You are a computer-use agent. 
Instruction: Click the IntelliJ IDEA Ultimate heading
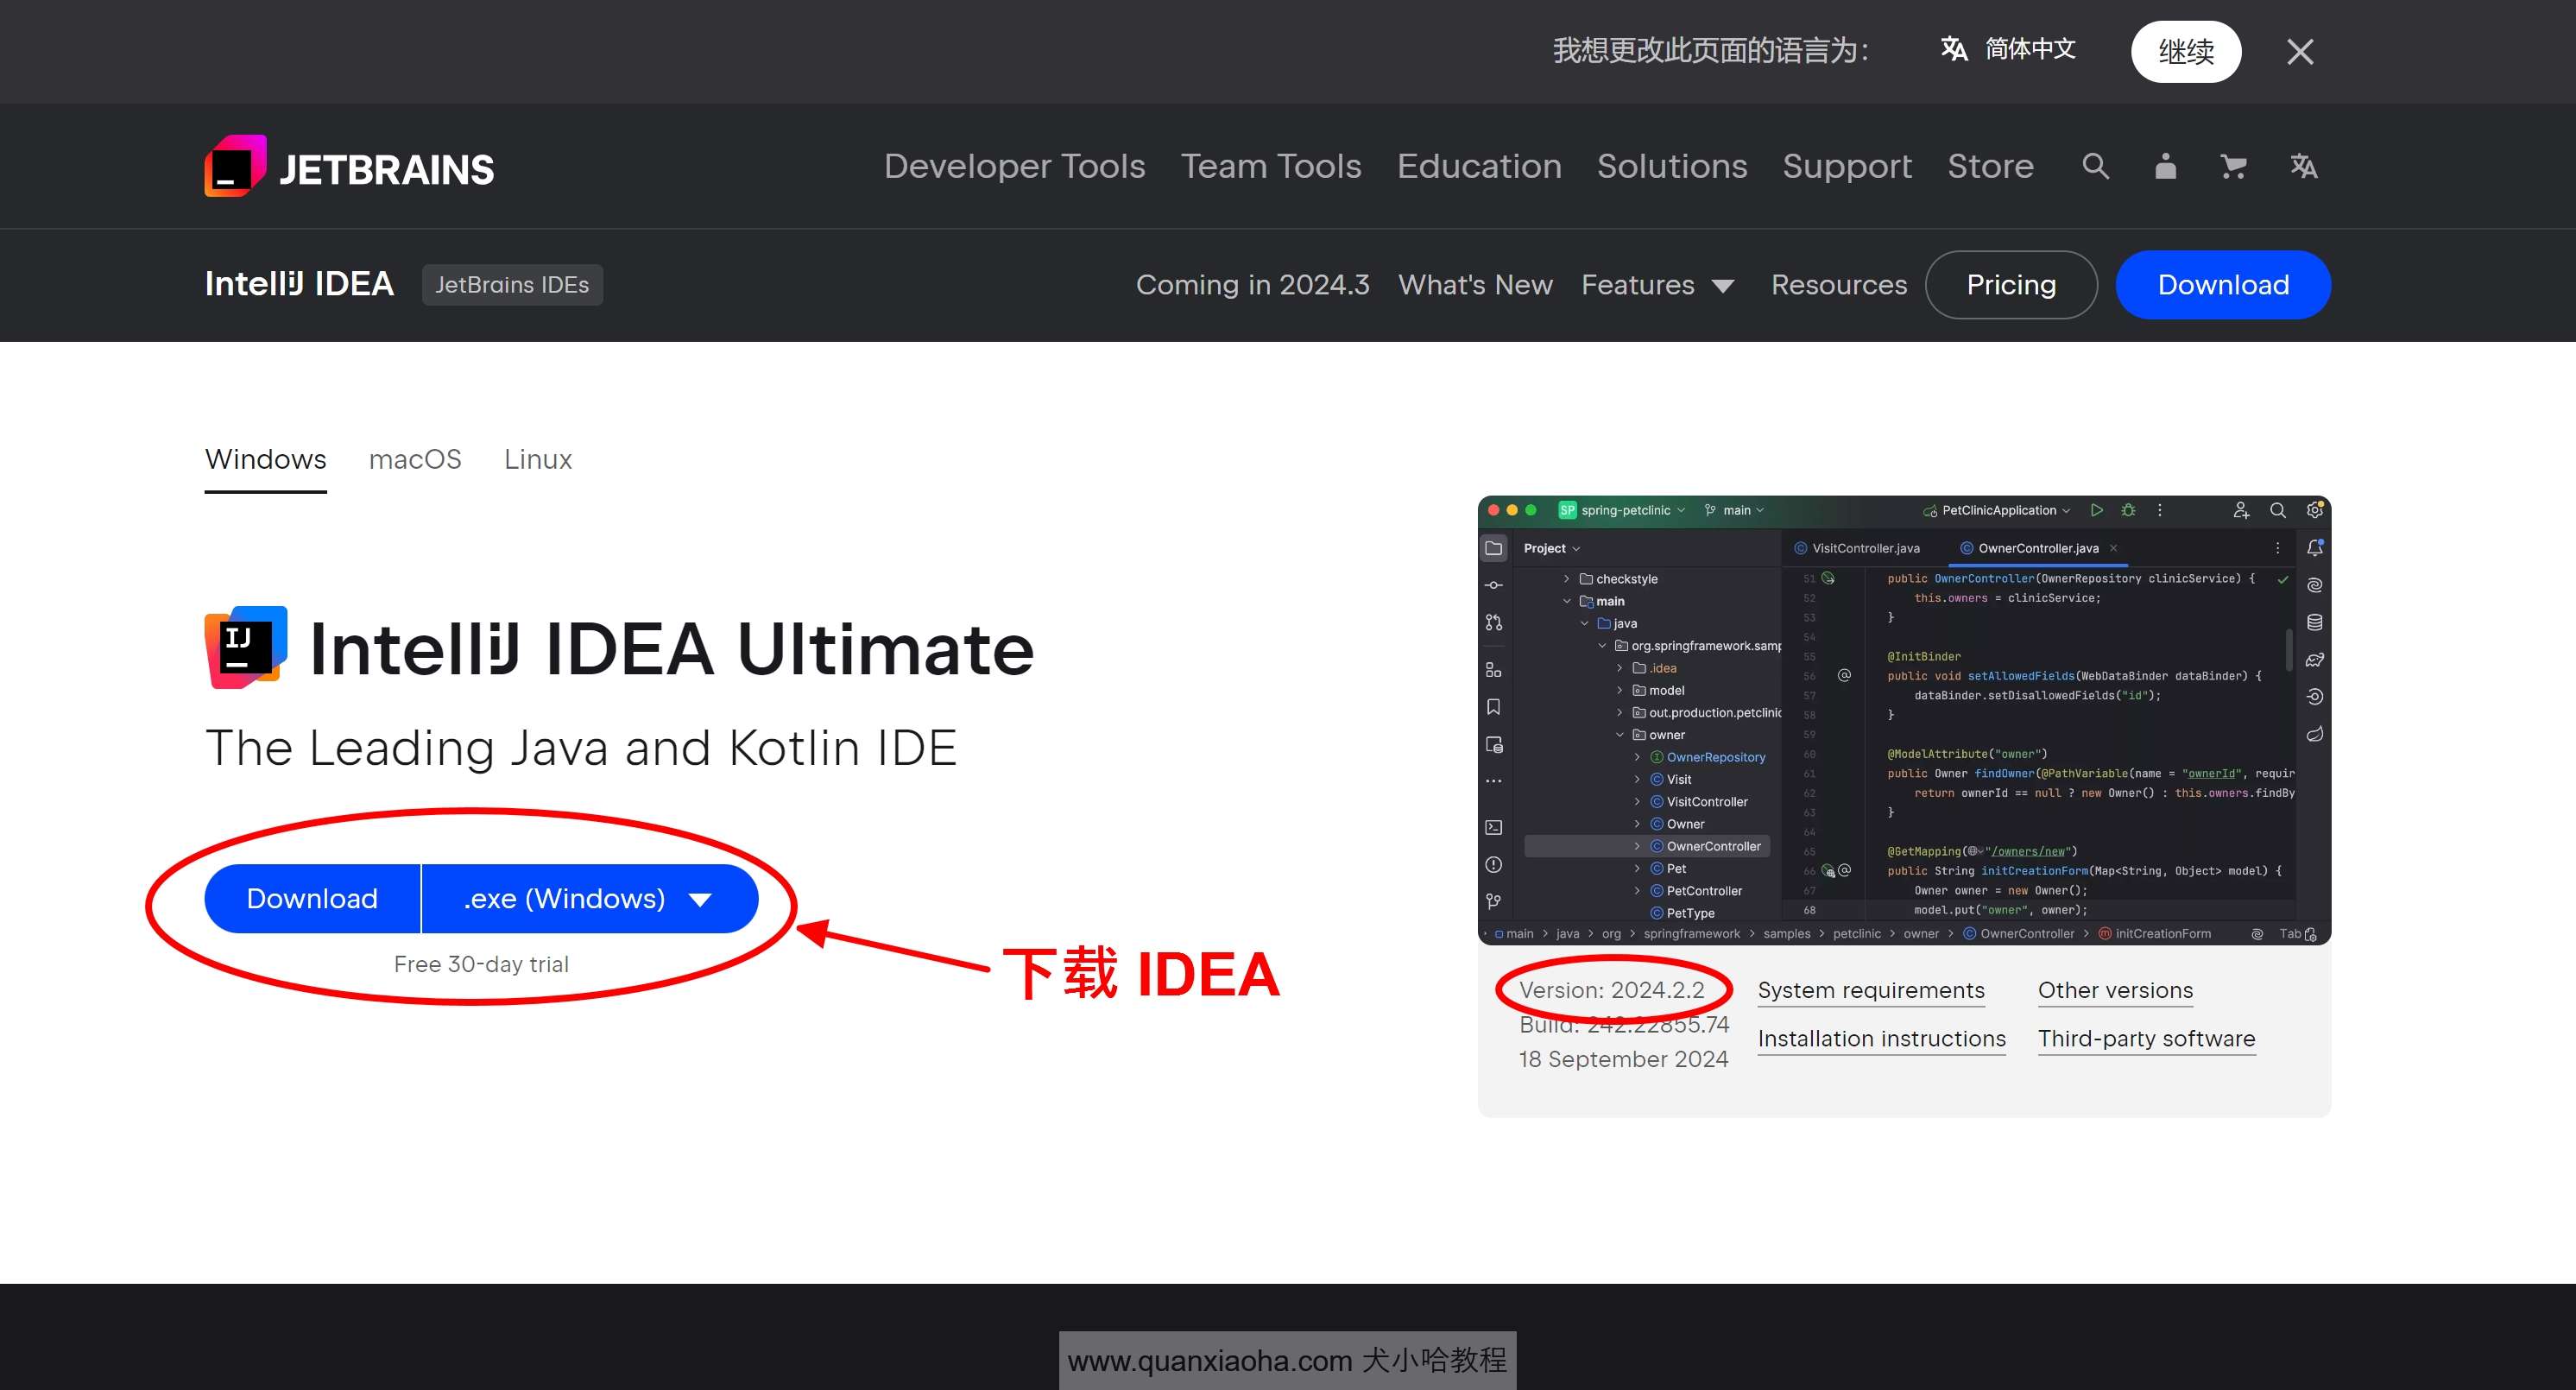click(x=672, y=648)
